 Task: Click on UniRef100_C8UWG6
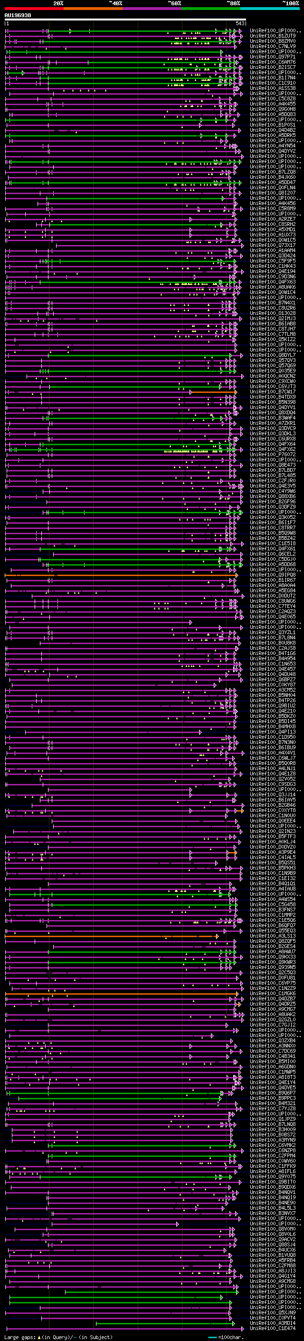(x=273, y=601)
